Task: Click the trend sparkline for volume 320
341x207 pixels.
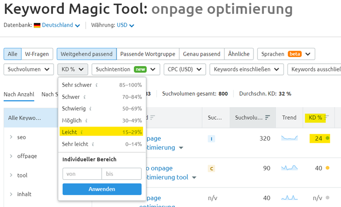Action: tap(289, 138)
